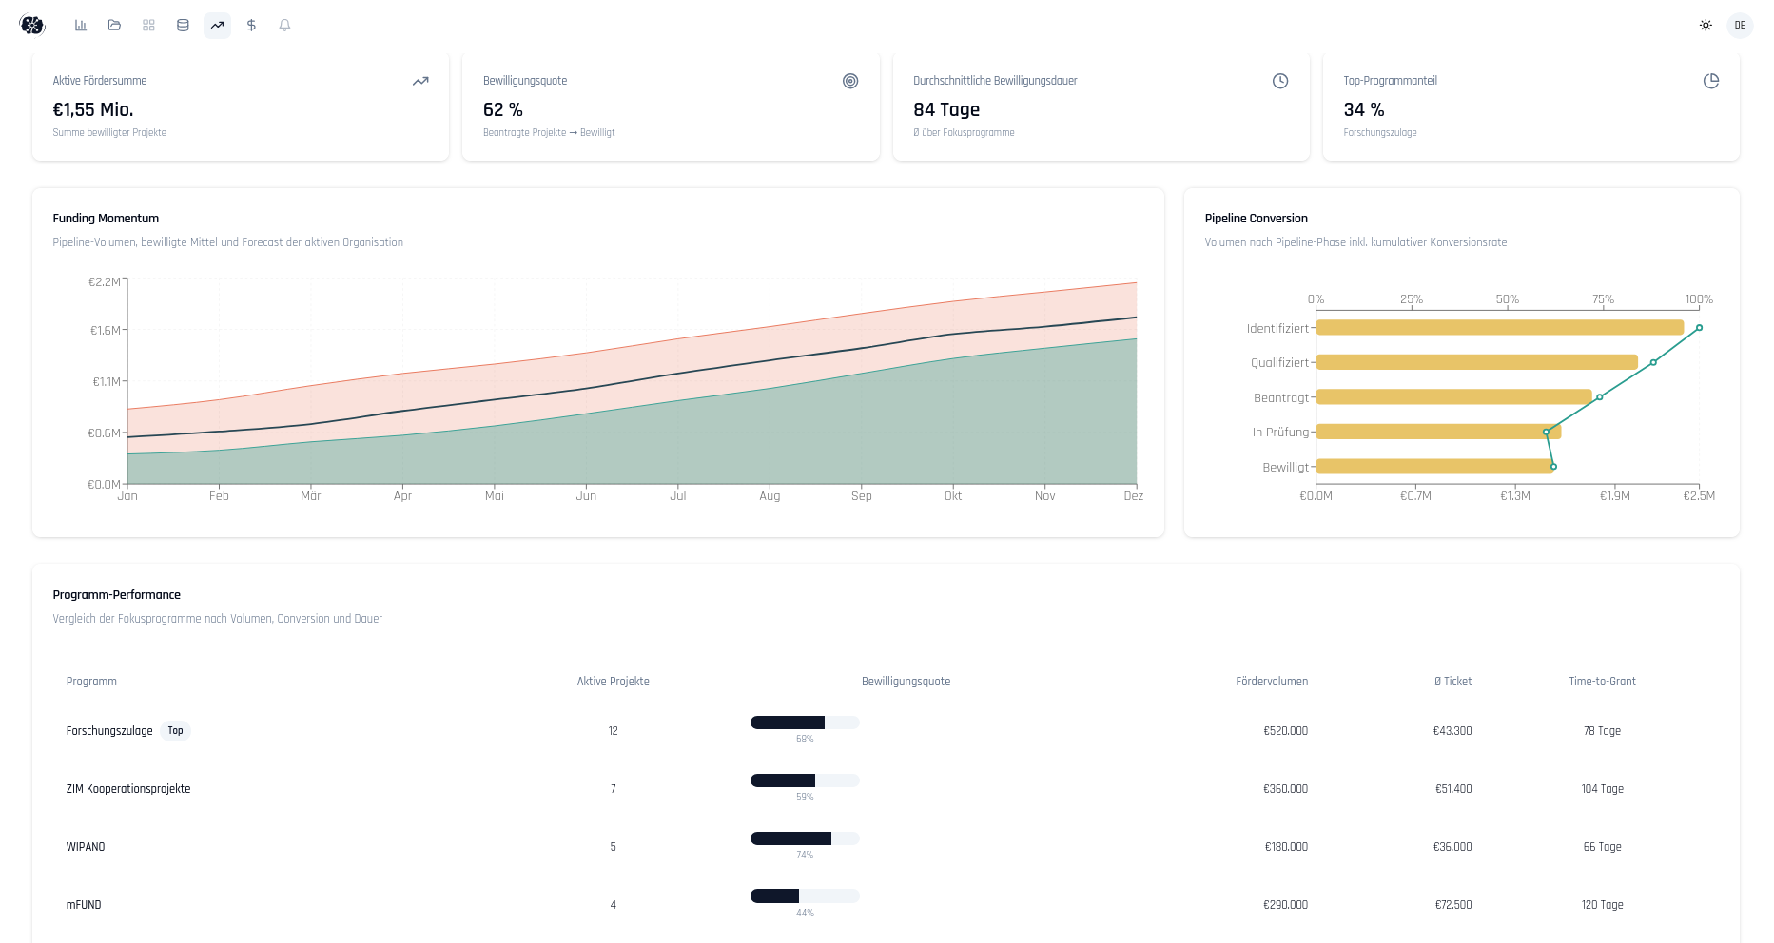1774x943 pixels.
Task: Open the bar chart navigation icon
Action: pyautogui.click(x=81, y=26)
